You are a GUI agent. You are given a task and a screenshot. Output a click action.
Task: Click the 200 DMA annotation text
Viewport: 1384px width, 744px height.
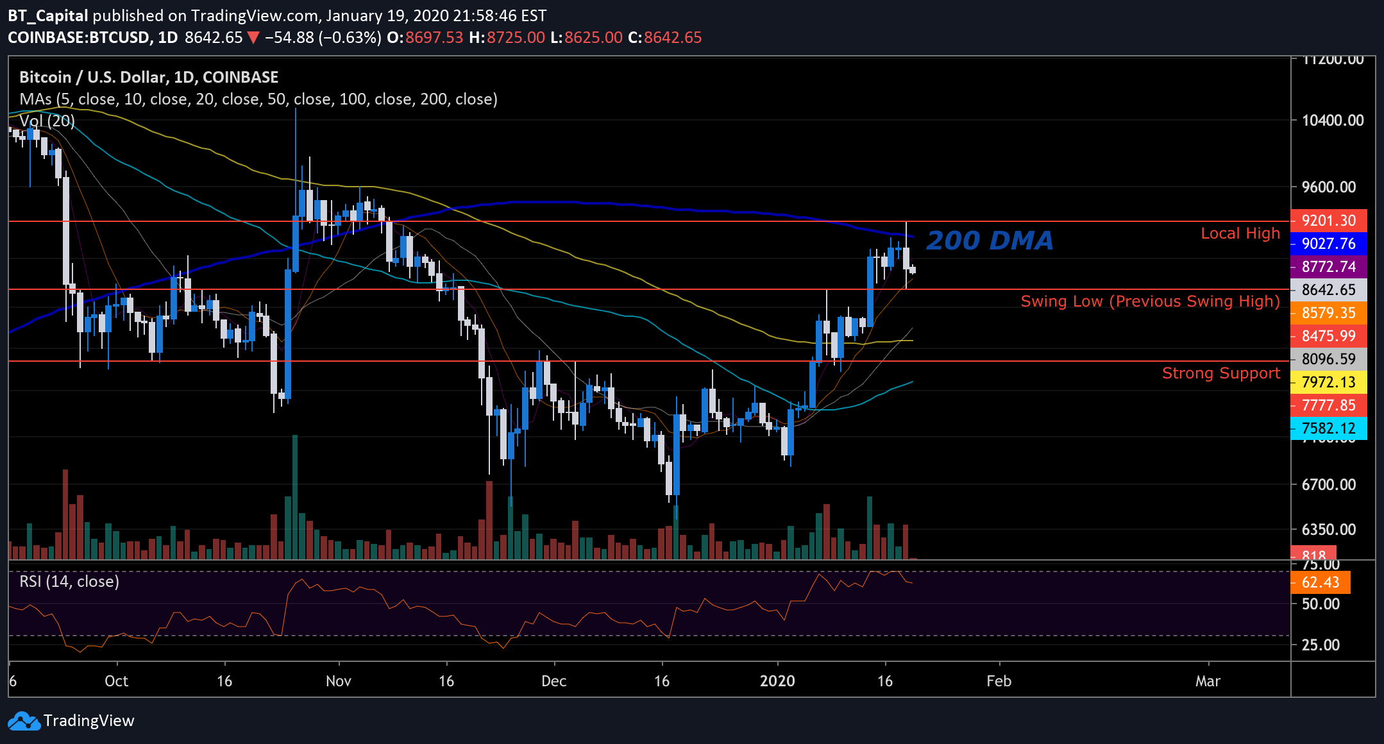(990, 241)
